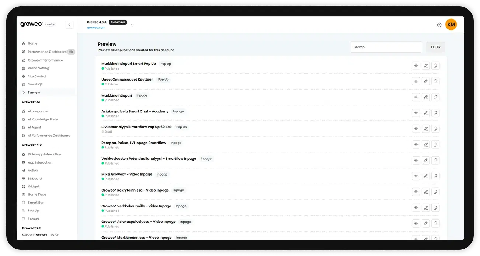The height and width of the screenshot is (256, 480).
Task: Open the KM user avatar menu
Action: (451, 25)
